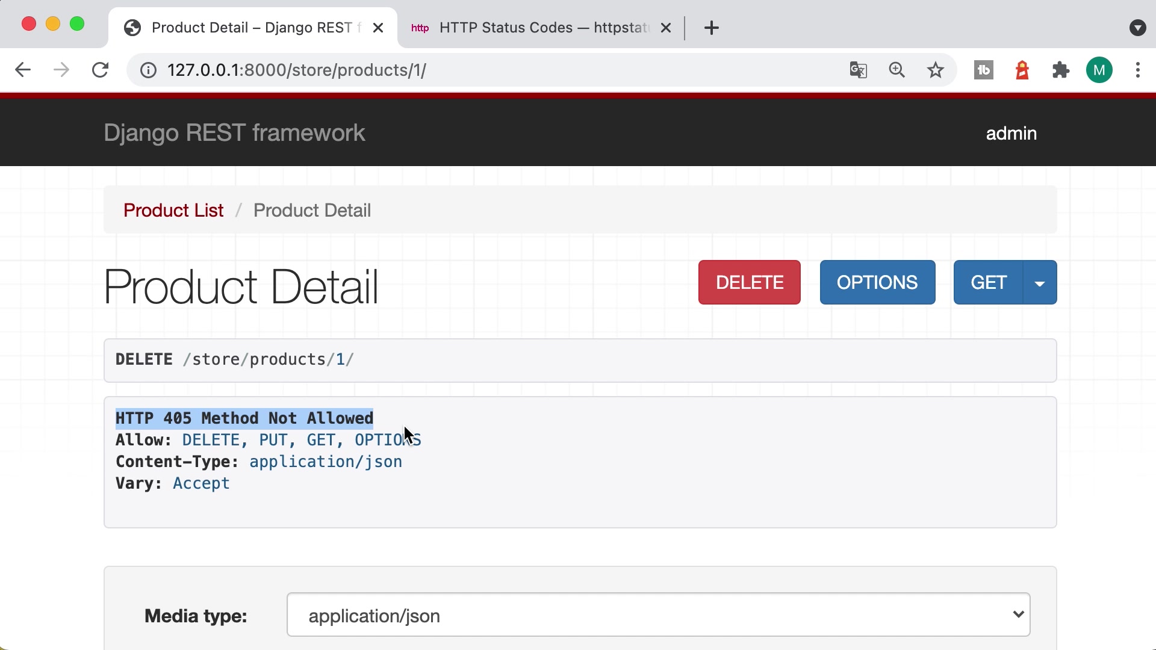Open the Chrome three-dot menu
Viewport: 1156px width, 650px height.
pos(1138,70)
